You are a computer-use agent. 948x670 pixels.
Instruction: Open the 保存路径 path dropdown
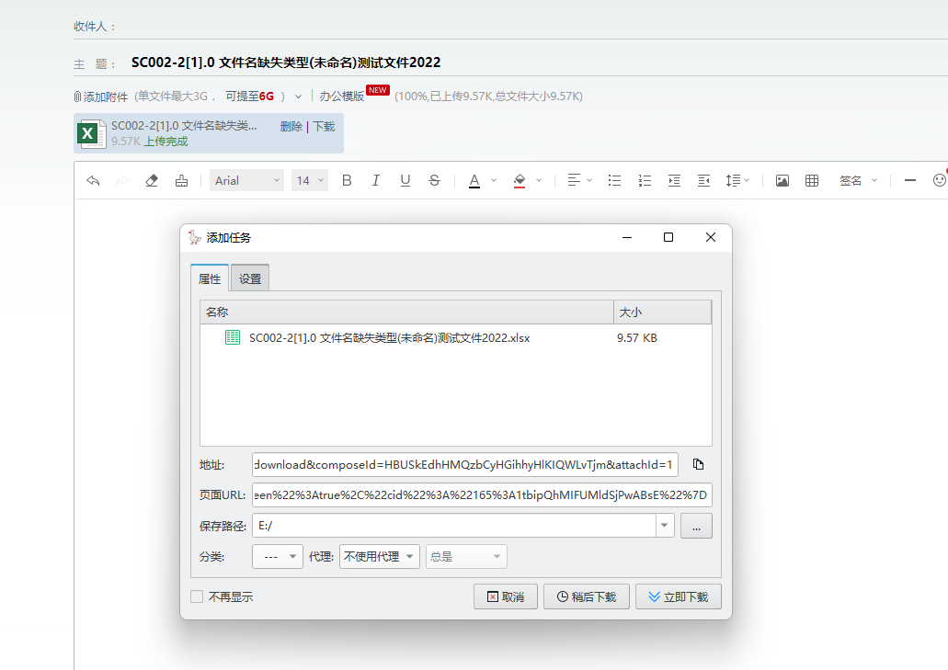tap(663, 525)
